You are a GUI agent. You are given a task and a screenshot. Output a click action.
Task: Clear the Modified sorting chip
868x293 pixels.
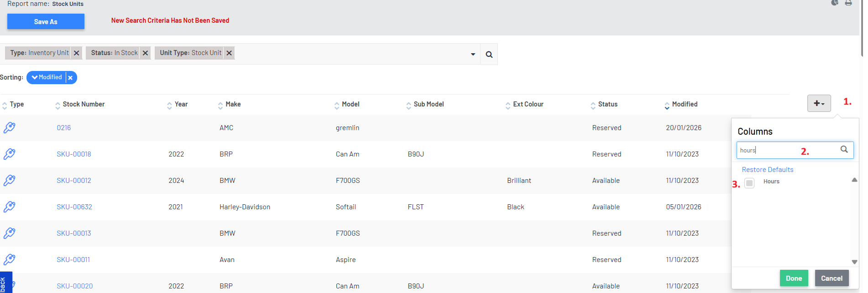click(70, 78)
